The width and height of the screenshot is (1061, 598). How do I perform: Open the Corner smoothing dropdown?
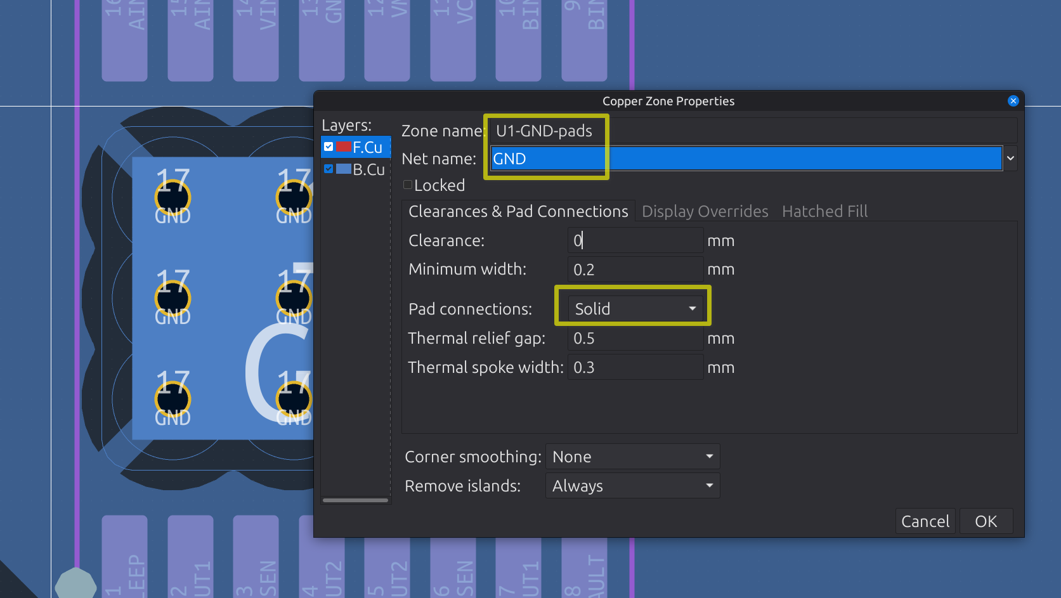coord(632,457)
